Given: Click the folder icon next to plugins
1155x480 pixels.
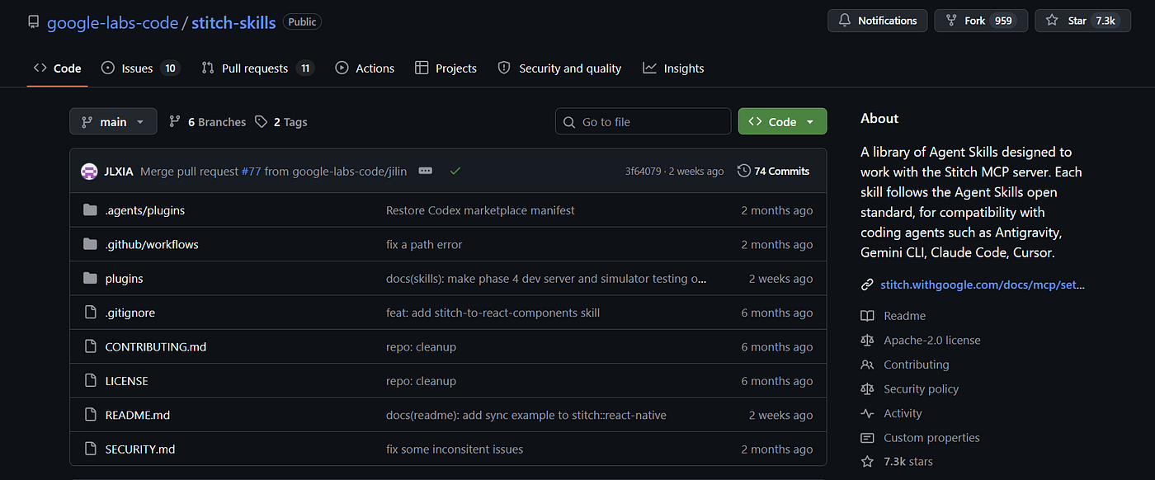Looking at the screenshot, I should [90, 278].
